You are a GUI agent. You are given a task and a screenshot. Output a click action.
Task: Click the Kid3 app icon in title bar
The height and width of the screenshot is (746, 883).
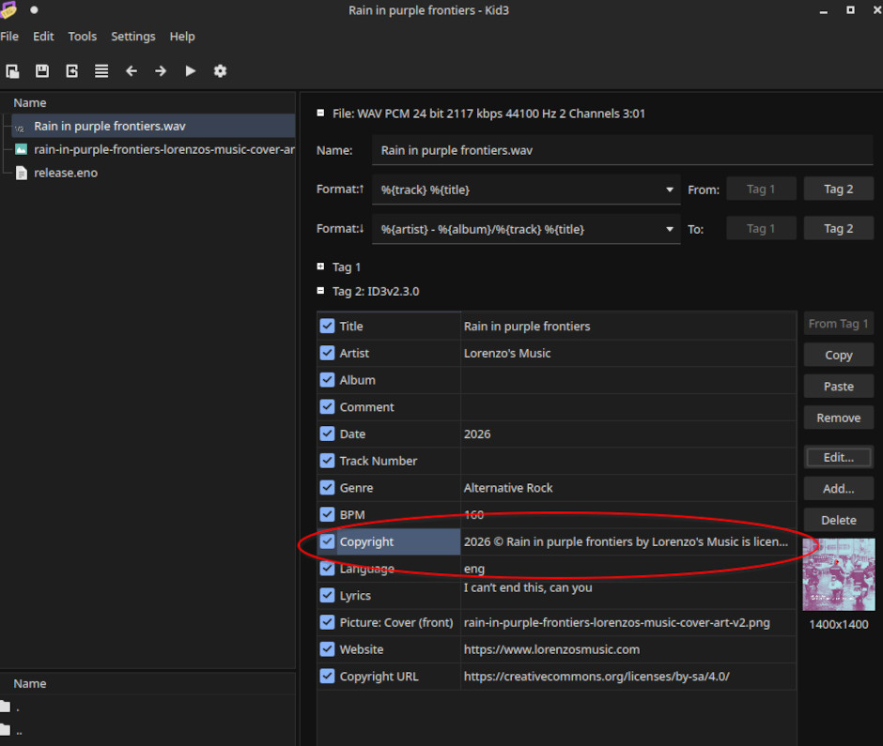8,9
